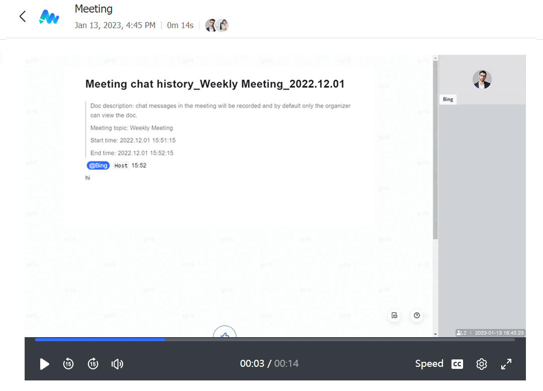Play the meeting recording
This screenshot has width=543, height=391.
(x=45, y=364)
